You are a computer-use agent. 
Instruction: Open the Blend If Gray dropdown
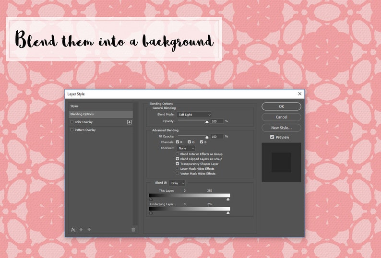(x=177, y=183)
